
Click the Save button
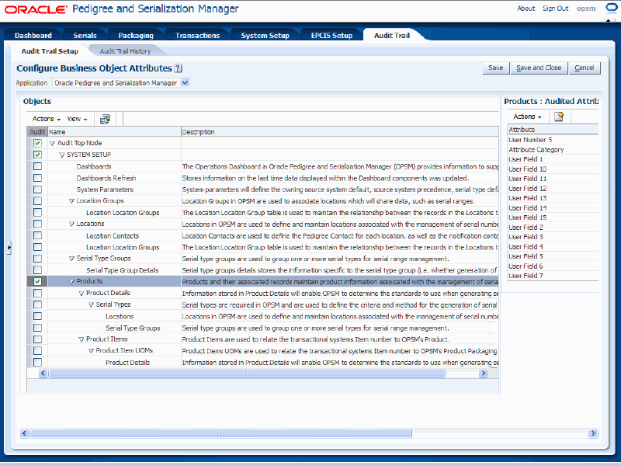tap(496, 68)
